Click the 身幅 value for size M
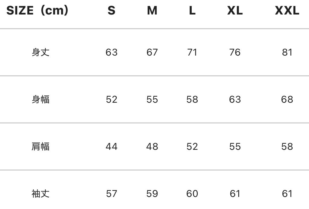The image size is (309, 209). coord(152,99)
